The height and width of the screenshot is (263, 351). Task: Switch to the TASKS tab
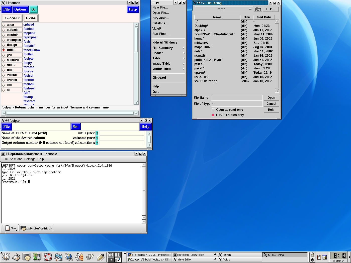pyautogui.click(x=31, y=18)
